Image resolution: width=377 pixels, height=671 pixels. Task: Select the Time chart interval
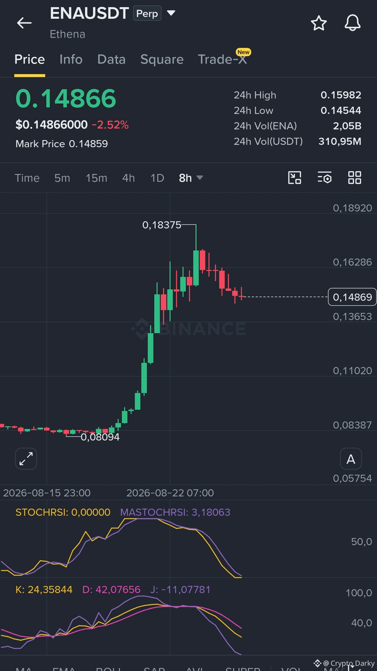coord(27,178)
